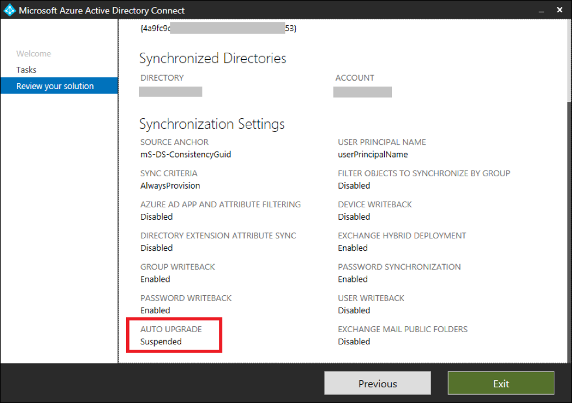Select the User Principal Name setting

381,148
